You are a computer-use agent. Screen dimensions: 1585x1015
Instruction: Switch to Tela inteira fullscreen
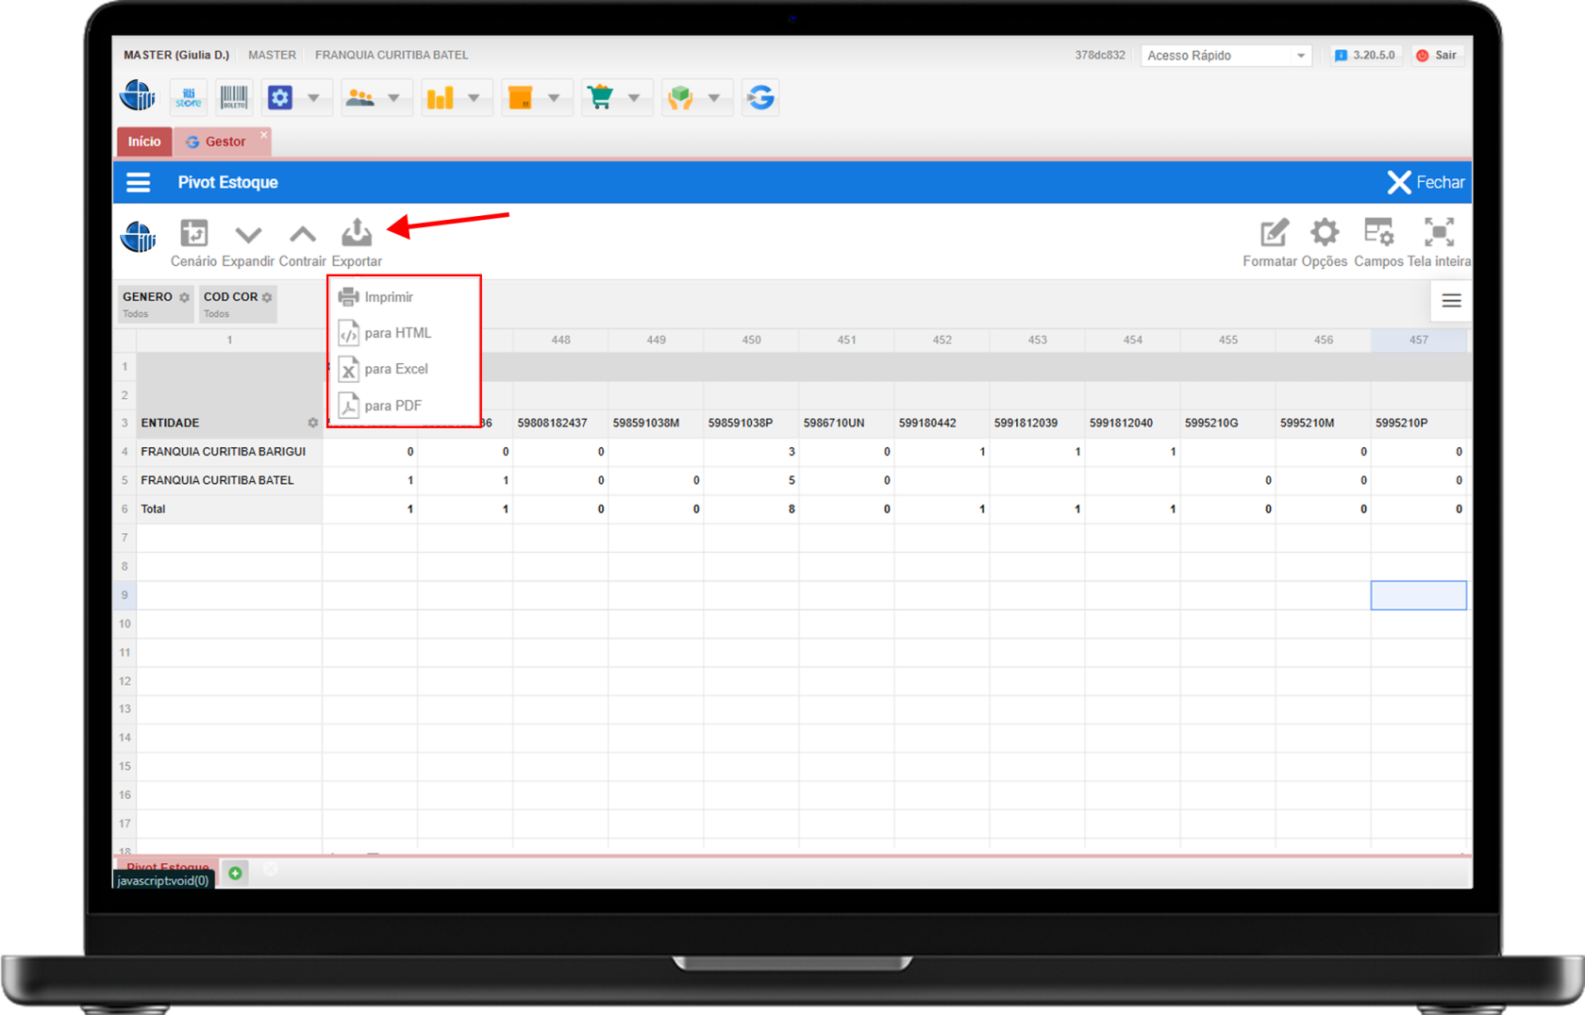coord(1438,233)
